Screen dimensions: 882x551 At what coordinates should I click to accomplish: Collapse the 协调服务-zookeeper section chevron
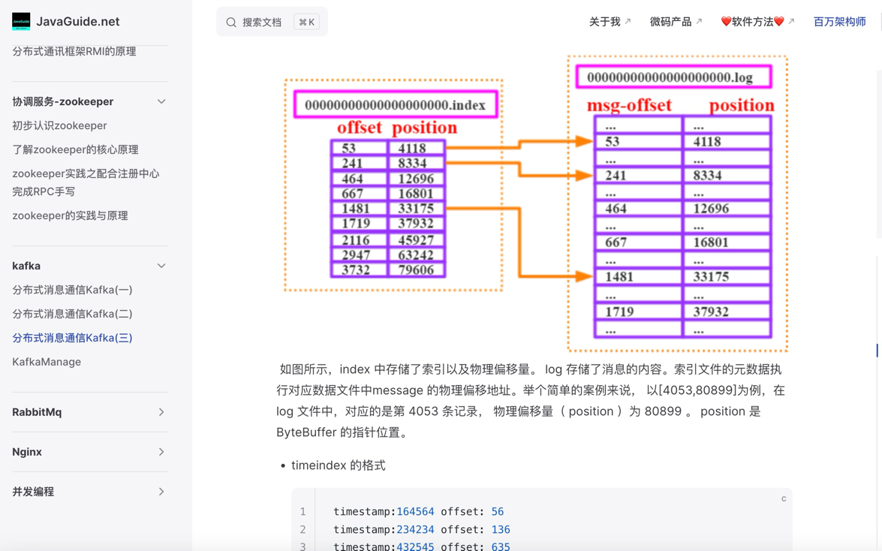click(x=161, y=102)
